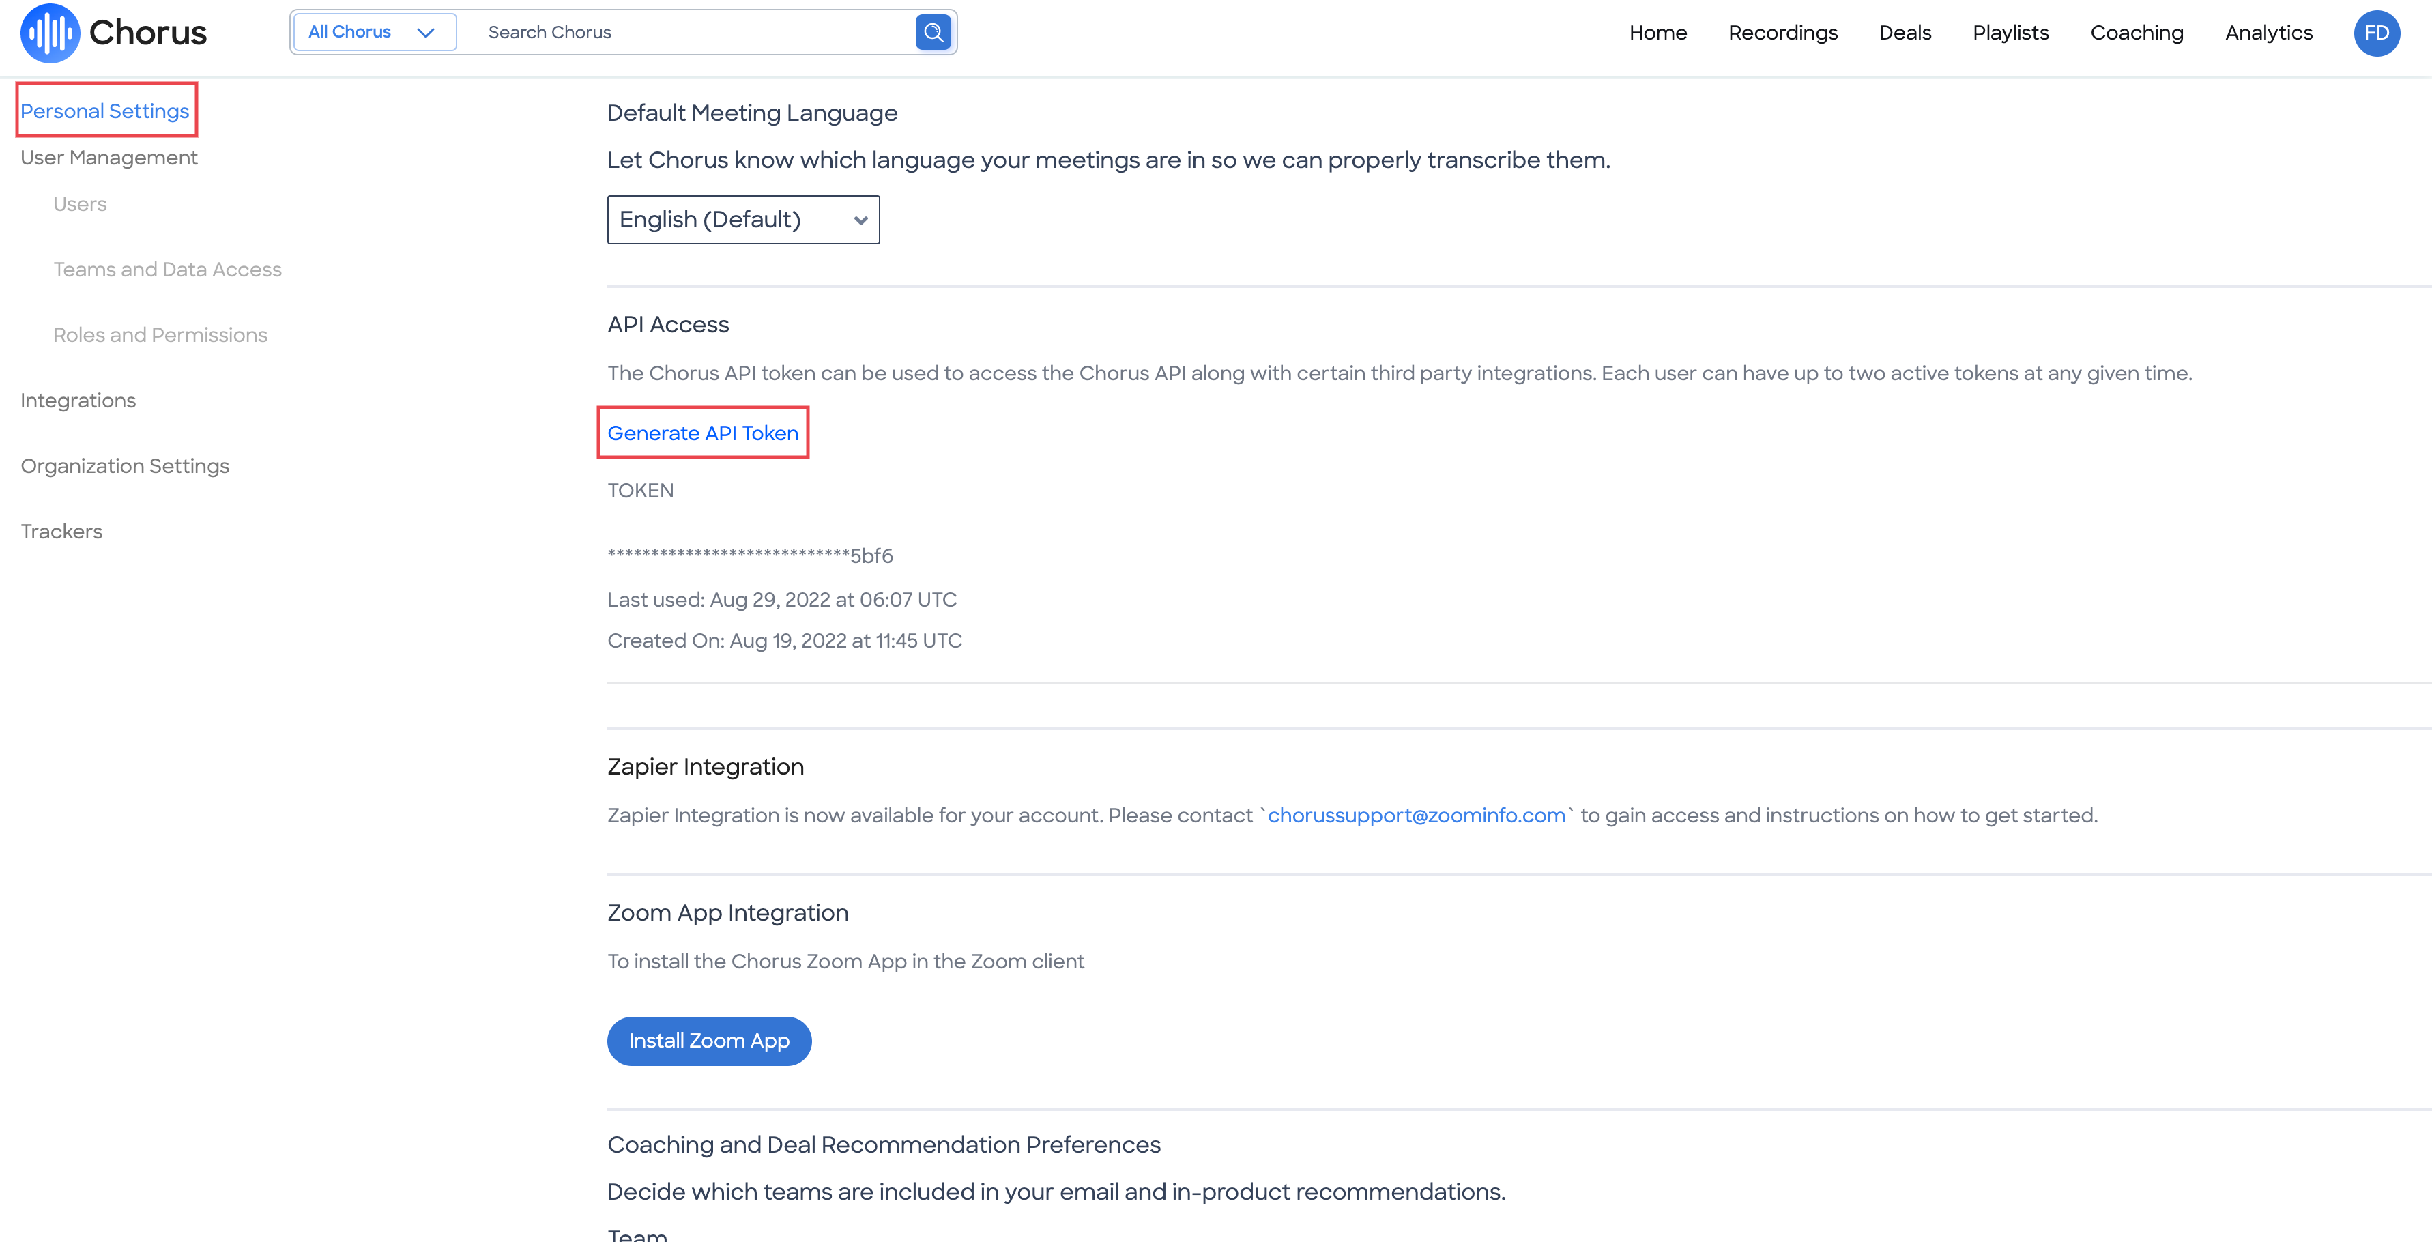Select User Management in the sidebar
2432x1242 pixels.
click(108, 158)
